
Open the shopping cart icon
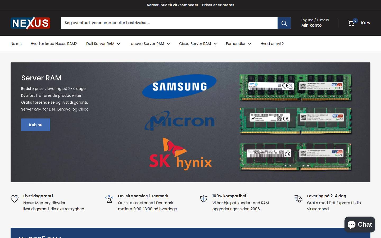coord(351,23)
